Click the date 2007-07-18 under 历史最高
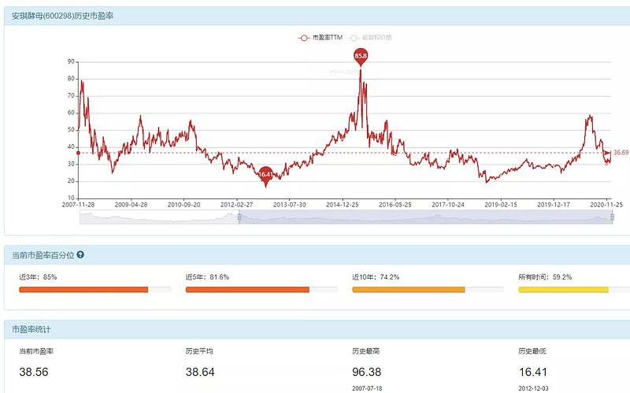 [x=367, y=388]
